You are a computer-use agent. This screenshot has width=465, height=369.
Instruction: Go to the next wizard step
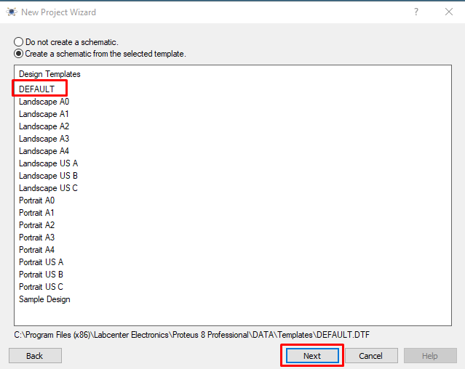pyautogui.click(x=312, y=355)
